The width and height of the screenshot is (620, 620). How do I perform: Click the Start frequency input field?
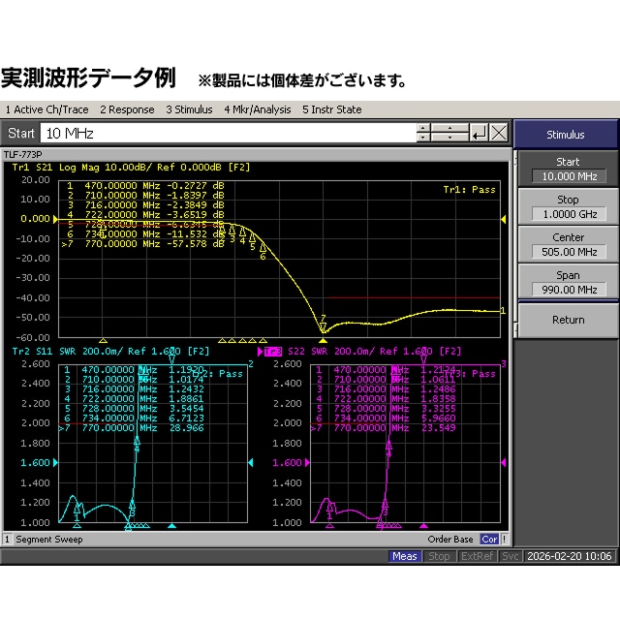228,133
